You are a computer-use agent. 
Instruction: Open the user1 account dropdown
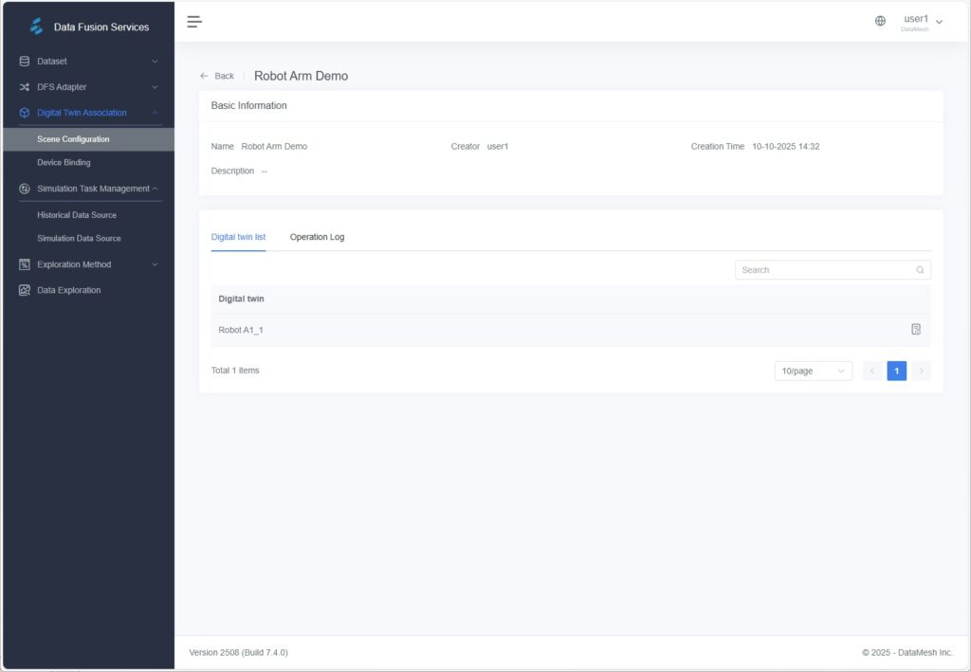click(x=922, y=19)
